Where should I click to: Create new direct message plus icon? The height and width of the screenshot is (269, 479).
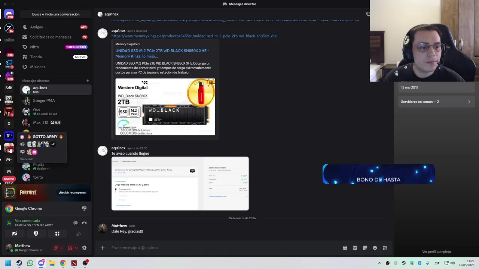coord(88,81)
